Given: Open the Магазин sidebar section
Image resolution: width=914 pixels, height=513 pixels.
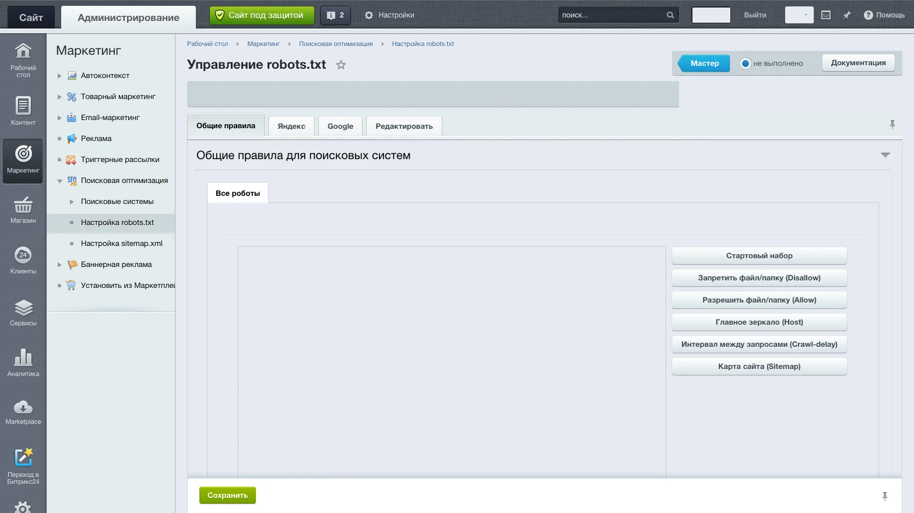Looking at the screenshot, I should [23, 210].
